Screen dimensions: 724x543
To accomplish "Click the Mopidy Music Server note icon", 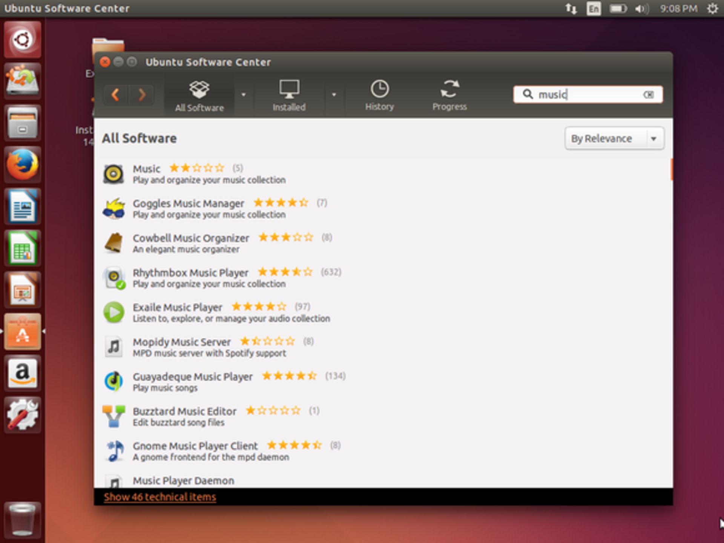I will [x=114, y=347].
